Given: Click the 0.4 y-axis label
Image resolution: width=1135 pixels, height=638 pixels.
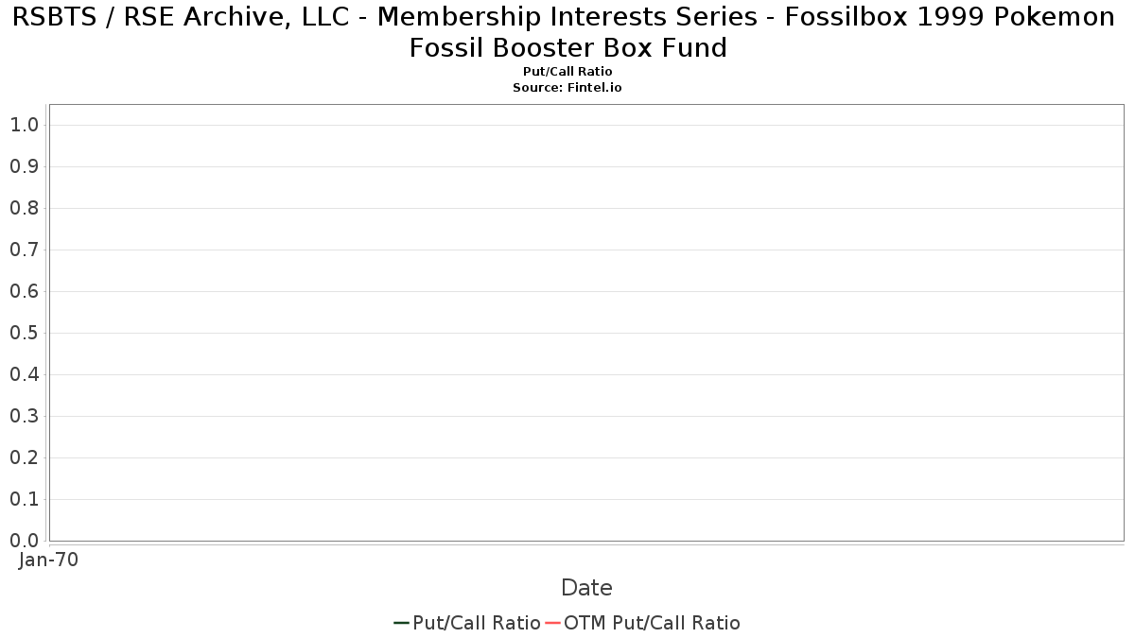Looking at the screenshot, I should (24, 374).
